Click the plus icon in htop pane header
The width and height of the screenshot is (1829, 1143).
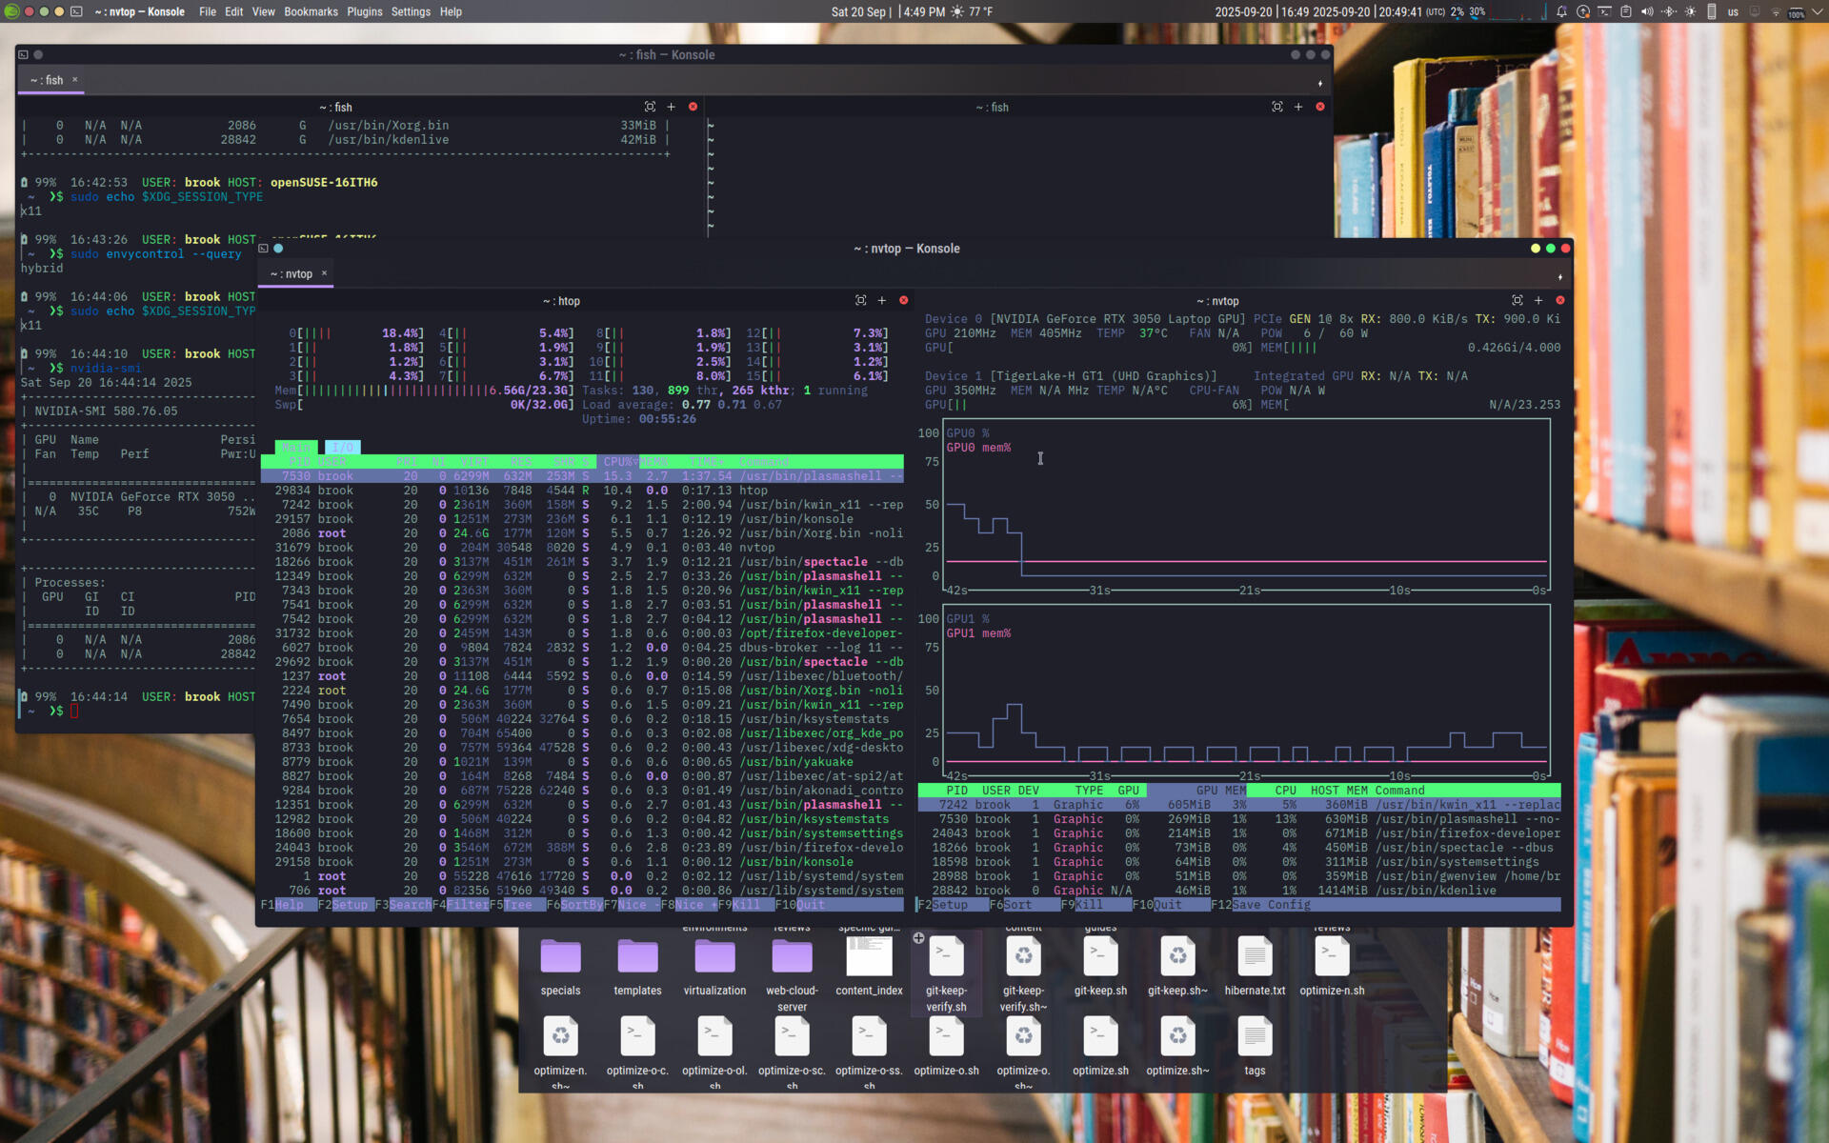882,300
